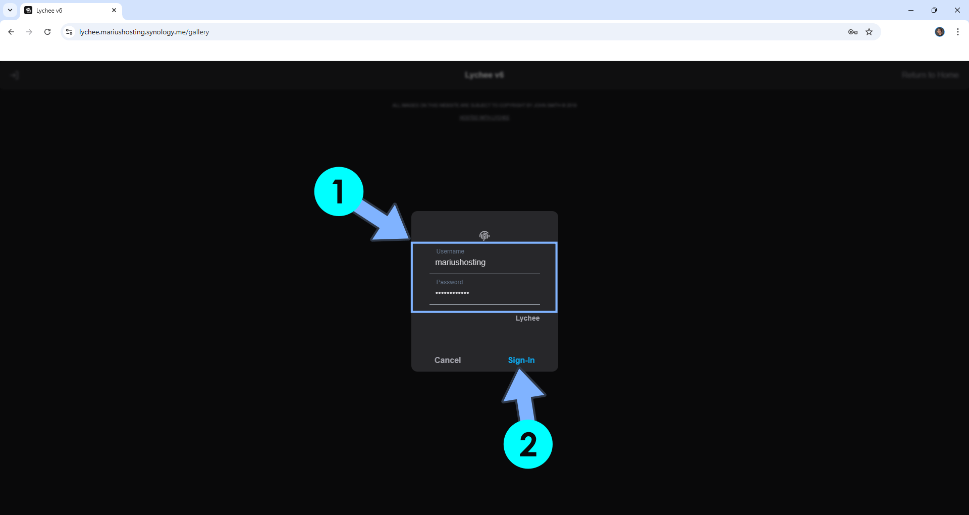Open the tab search dropdown arrow

[10, 10]
